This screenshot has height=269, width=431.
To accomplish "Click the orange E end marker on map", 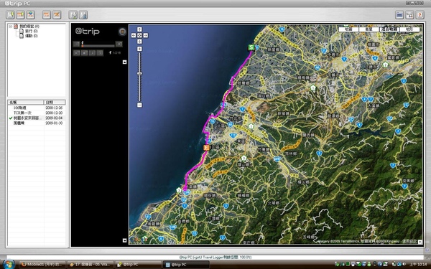I will (206, 147).
